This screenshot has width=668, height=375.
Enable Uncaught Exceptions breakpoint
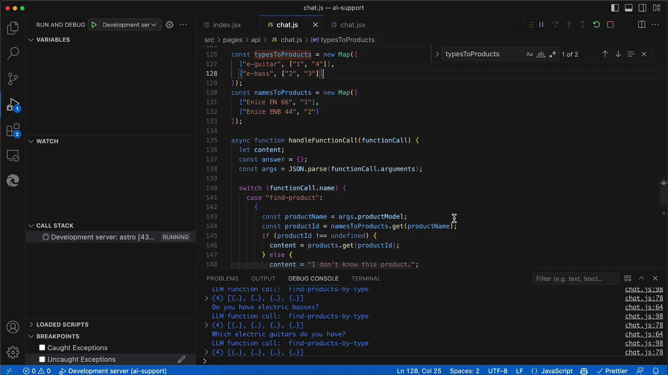point(42,359)
